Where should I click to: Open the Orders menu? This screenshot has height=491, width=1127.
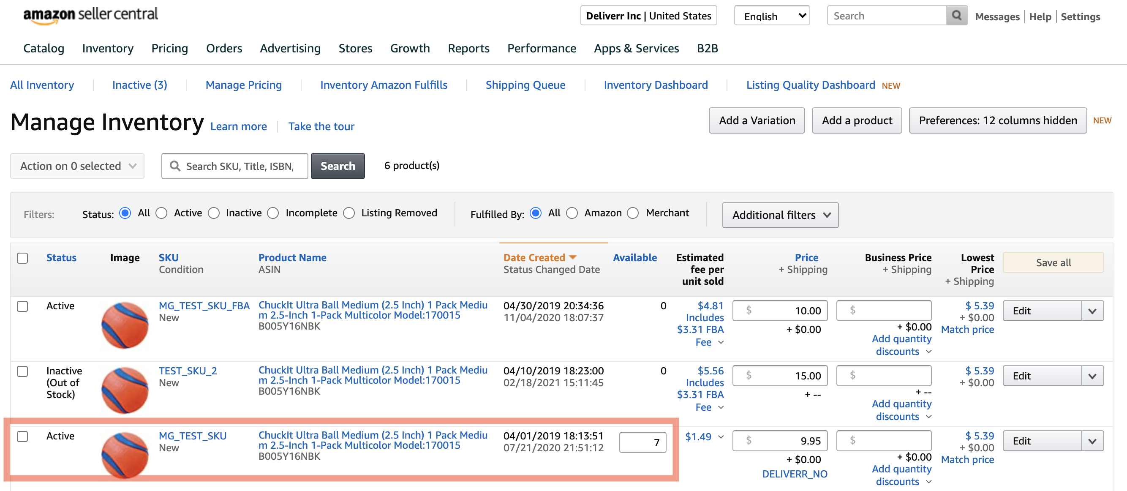point(224,48)
